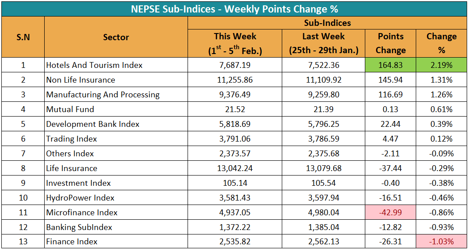Screen dimensions: 468x251
Task: Select the This Week column header
Action: point(235,43)
